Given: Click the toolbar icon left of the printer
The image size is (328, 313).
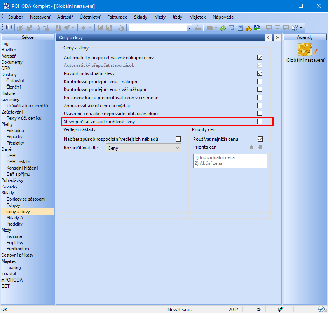Looking at the screenshot, I should pos(21,28).
